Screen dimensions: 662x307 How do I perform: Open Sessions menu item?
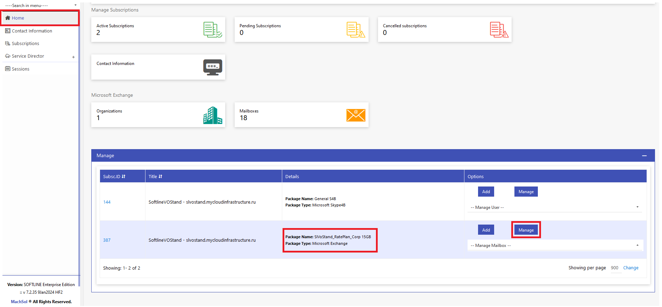(21, 69)
